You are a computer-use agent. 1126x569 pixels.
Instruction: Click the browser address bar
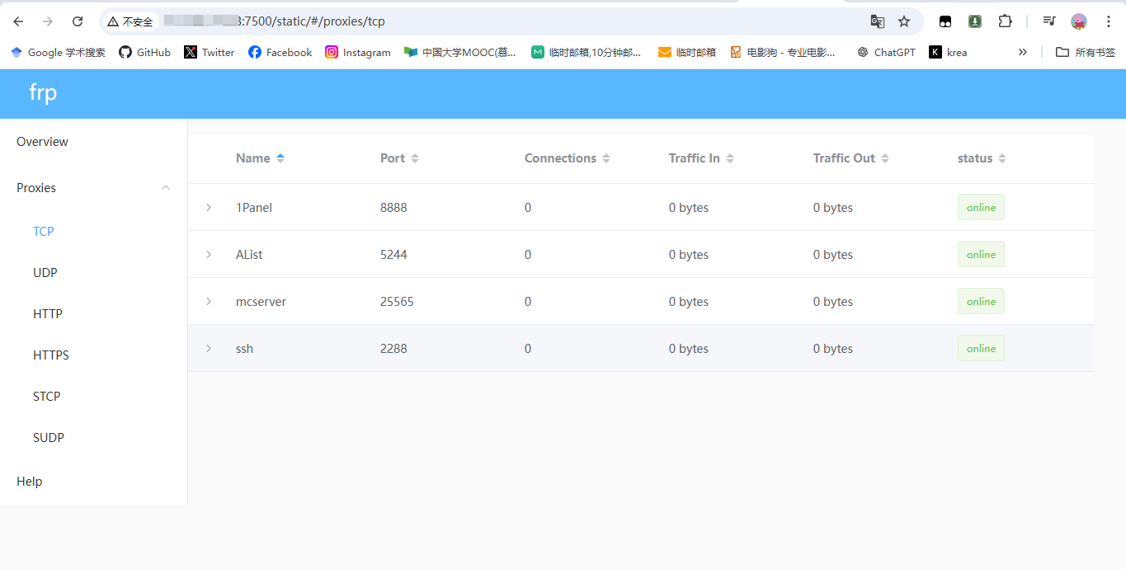(x=495, y=21)
